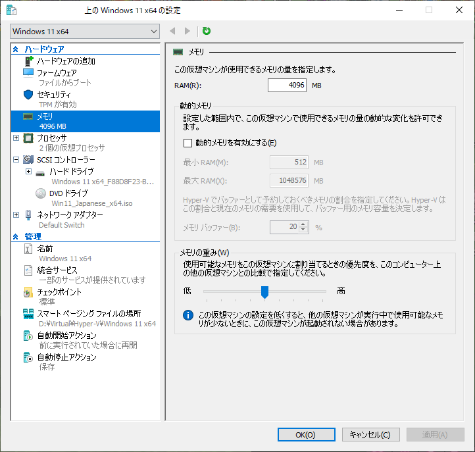The width and height of the screenshot is (475, 452).
Task: Click the Security shield icon
Action: (28, 95)
